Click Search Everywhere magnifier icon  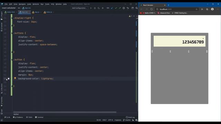point(137,8)
